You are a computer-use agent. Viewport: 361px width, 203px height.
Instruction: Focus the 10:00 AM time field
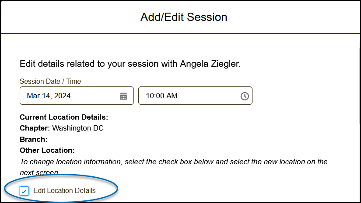(x=188, y=96)
